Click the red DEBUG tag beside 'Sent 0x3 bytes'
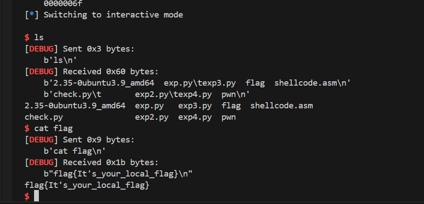Screen dimensions: 424x204 click(x=41, y=49)
